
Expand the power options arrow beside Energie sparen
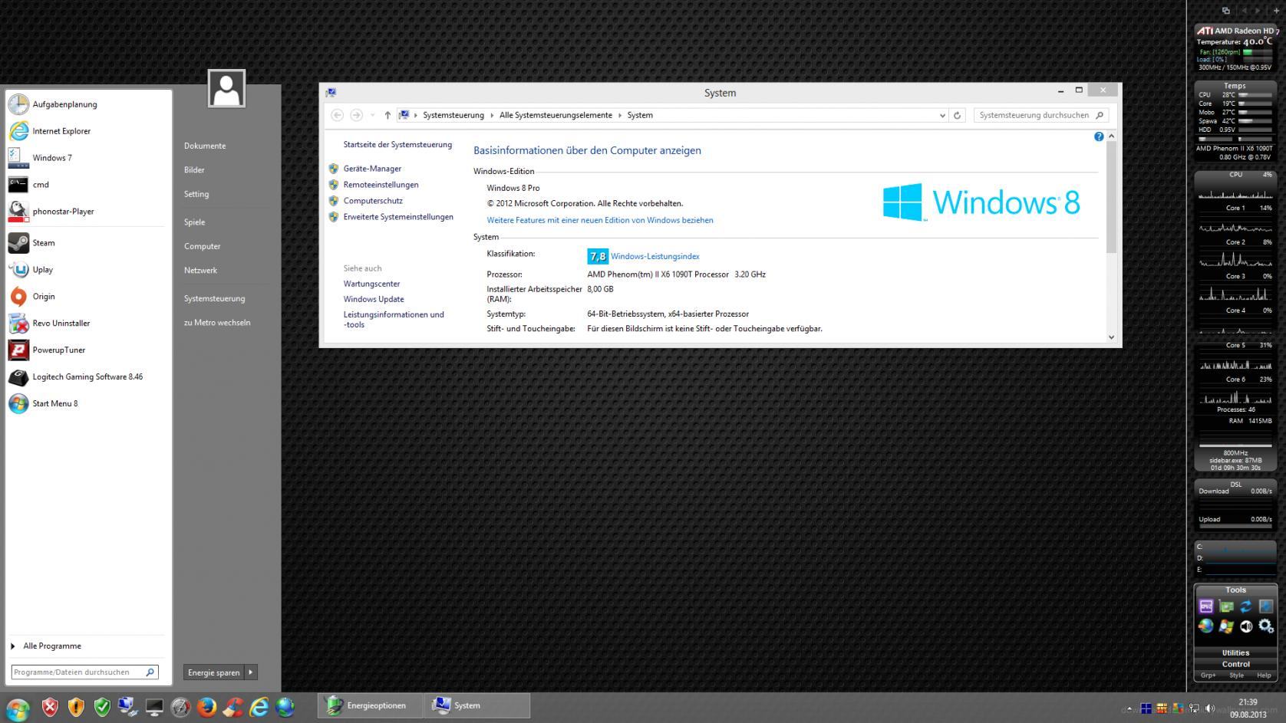pyautogui.click(x=250, y=672)
